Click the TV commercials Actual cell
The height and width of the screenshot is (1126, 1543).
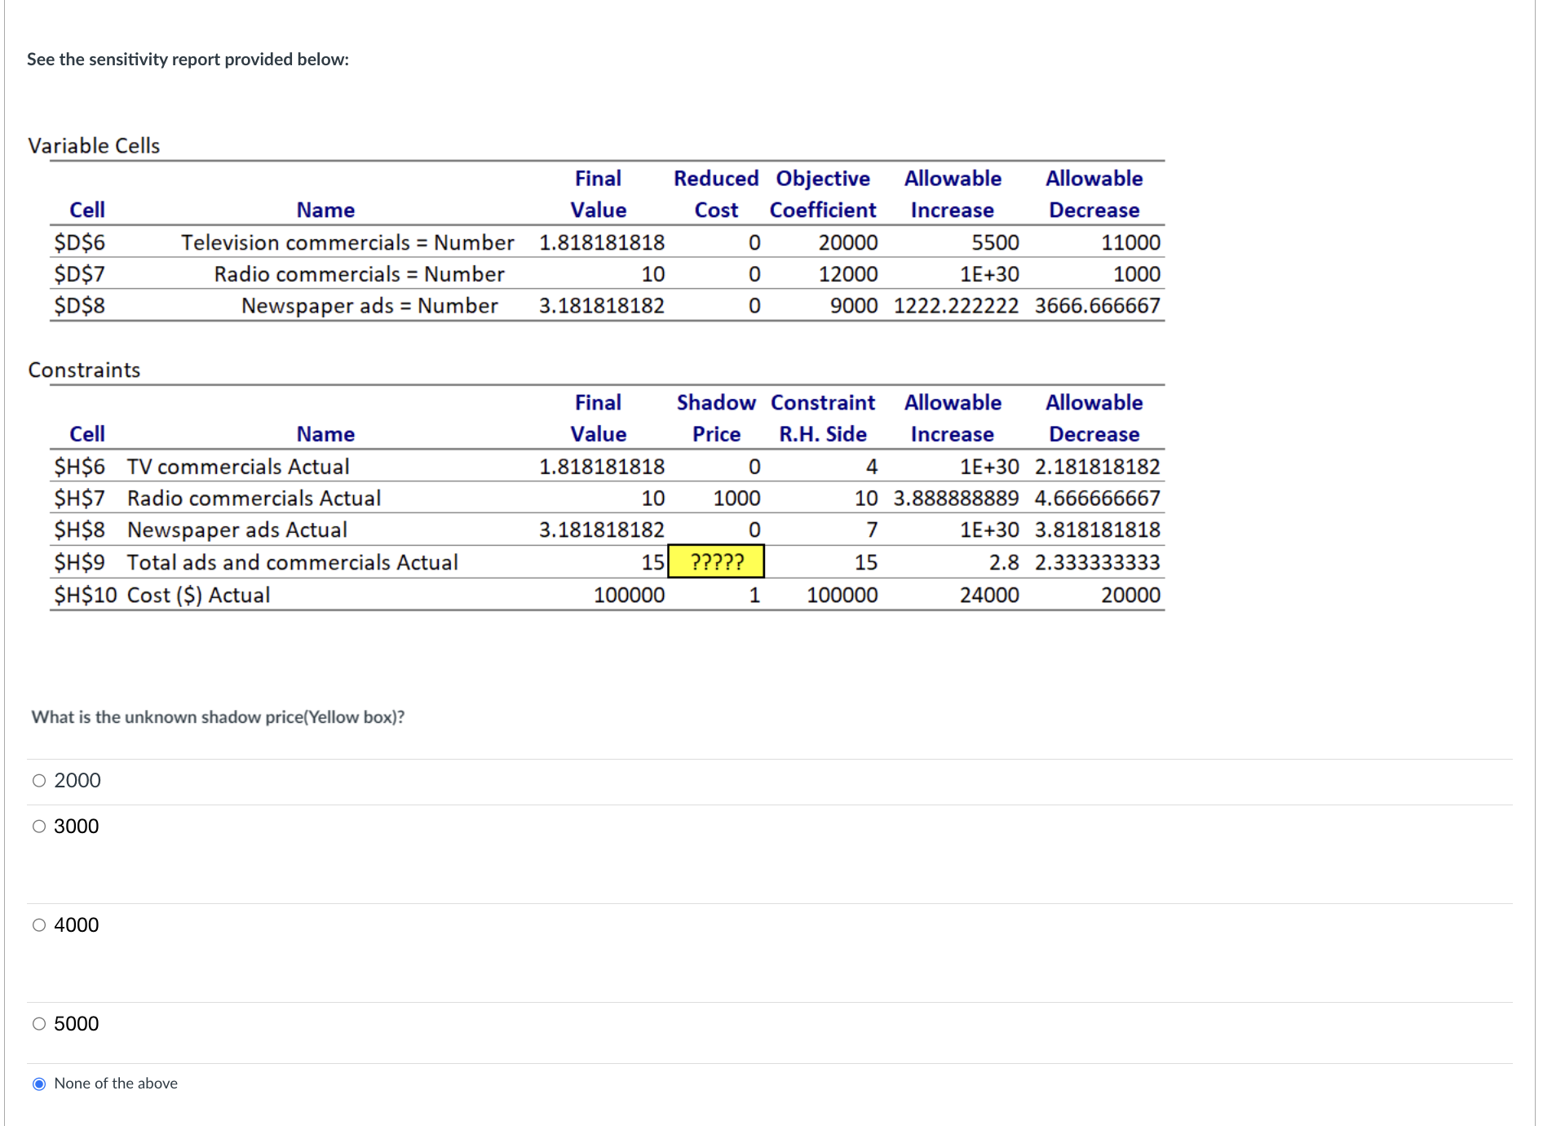point(237,466)
